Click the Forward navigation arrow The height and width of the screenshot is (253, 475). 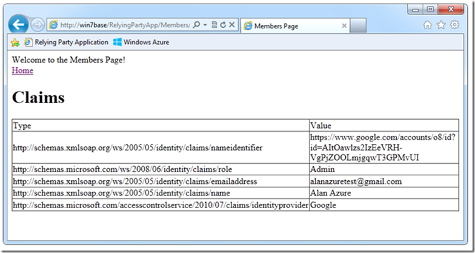click(38, 25)
